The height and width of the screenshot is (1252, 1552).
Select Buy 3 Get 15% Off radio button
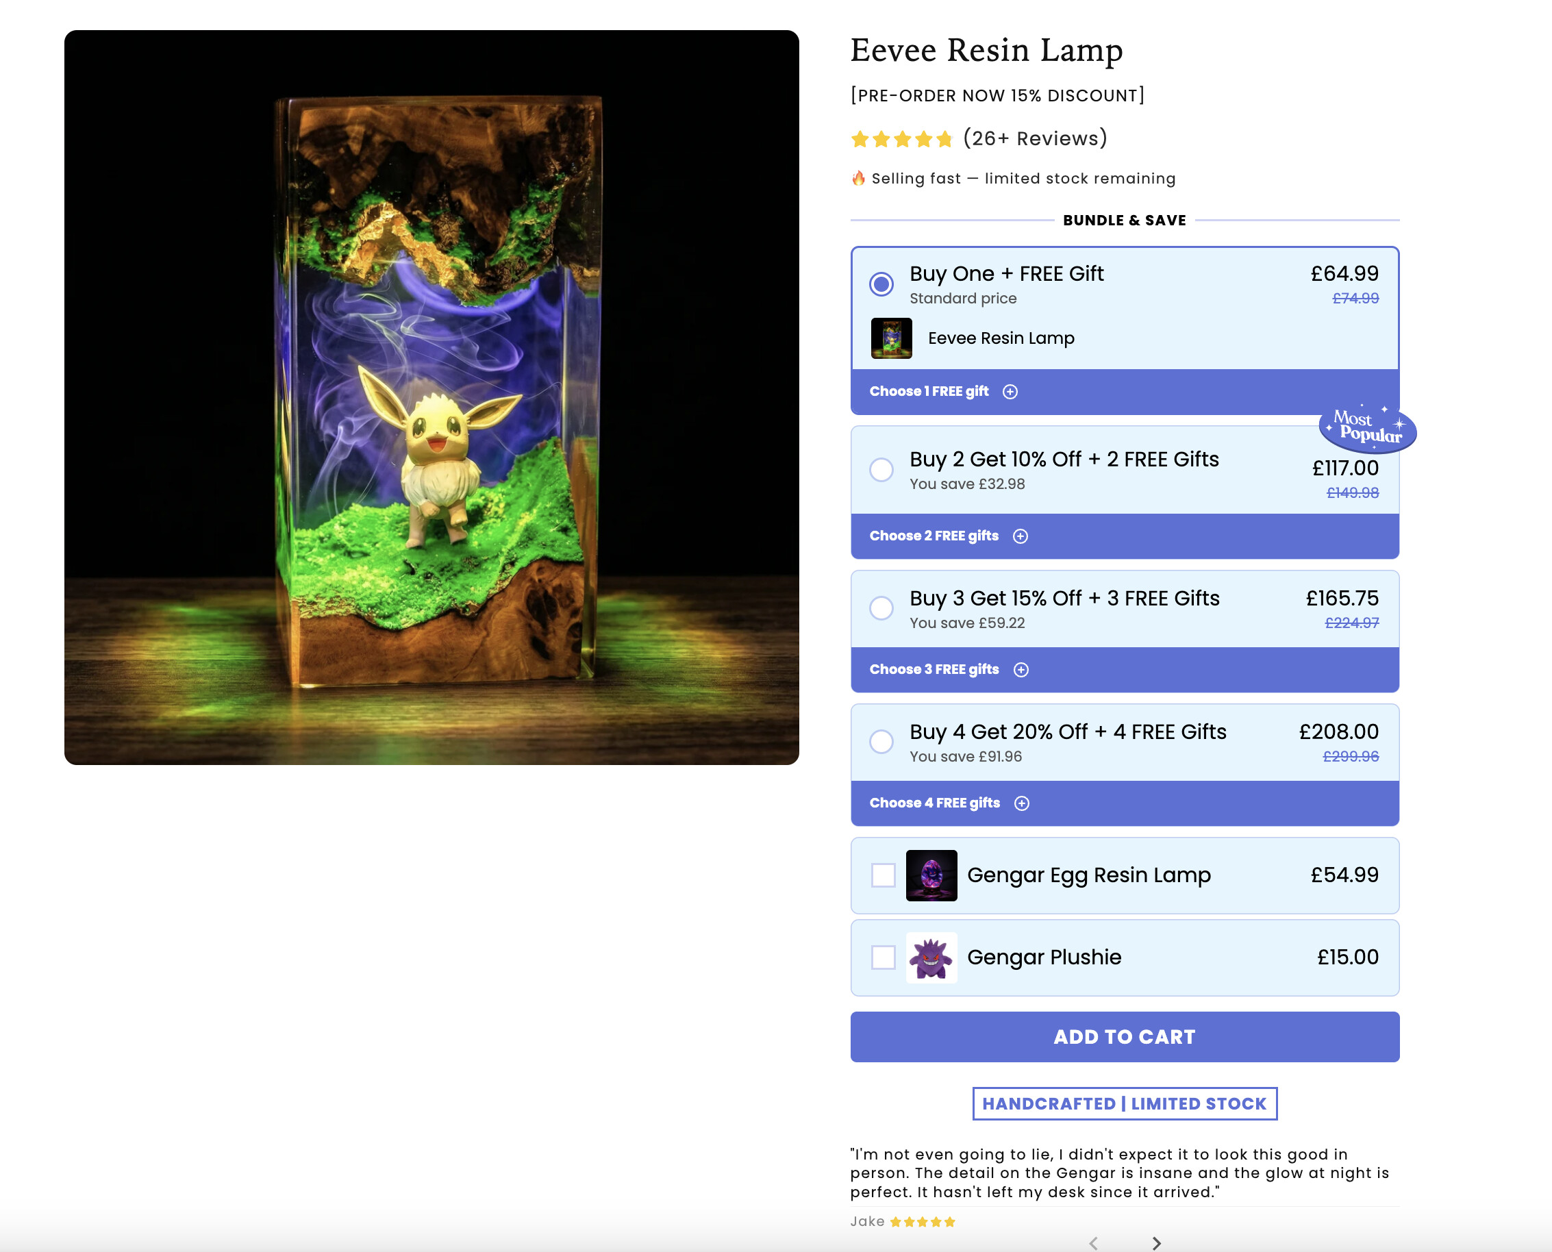point(881,608)
